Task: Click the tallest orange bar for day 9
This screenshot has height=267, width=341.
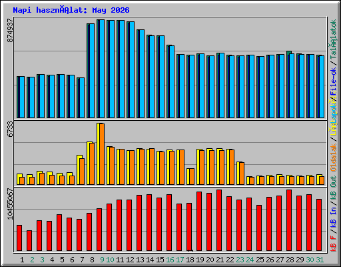Action: 102,154
